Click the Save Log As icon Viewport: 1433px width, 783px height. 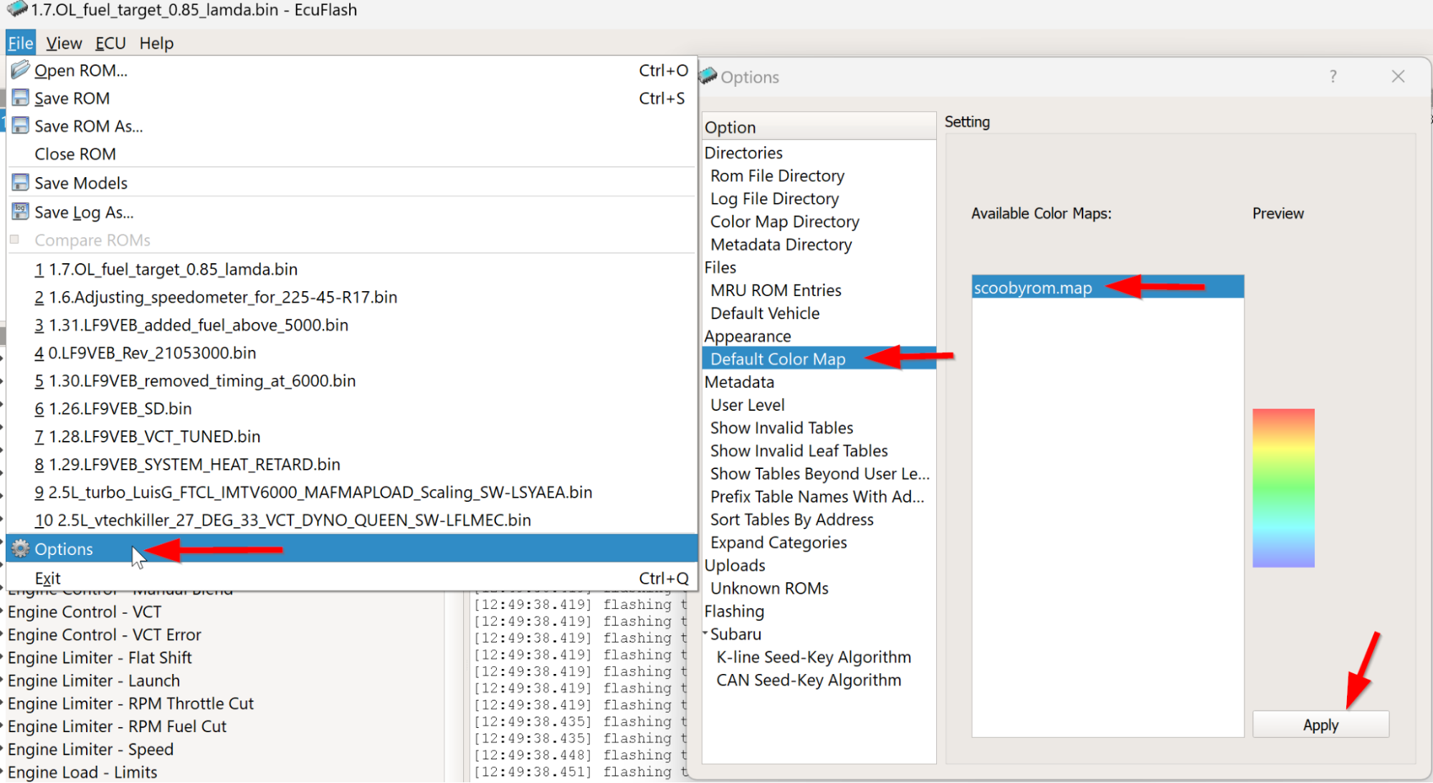(x=20, y=212)
